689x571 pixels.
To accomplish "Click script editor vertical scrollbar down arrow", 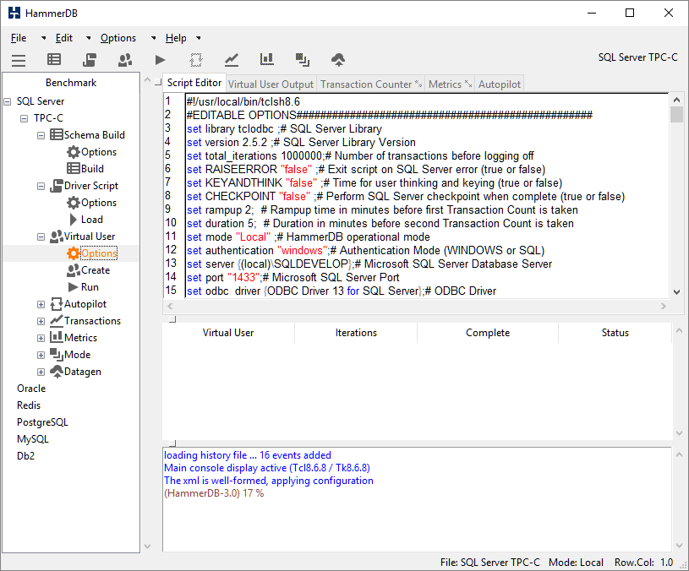I will (x=676, y=292).
